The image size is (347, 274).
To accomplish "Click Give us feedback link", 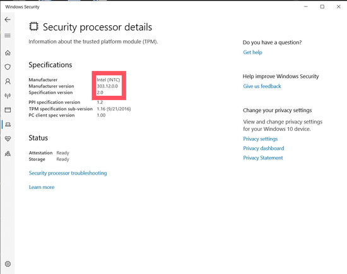I will 262,86.
